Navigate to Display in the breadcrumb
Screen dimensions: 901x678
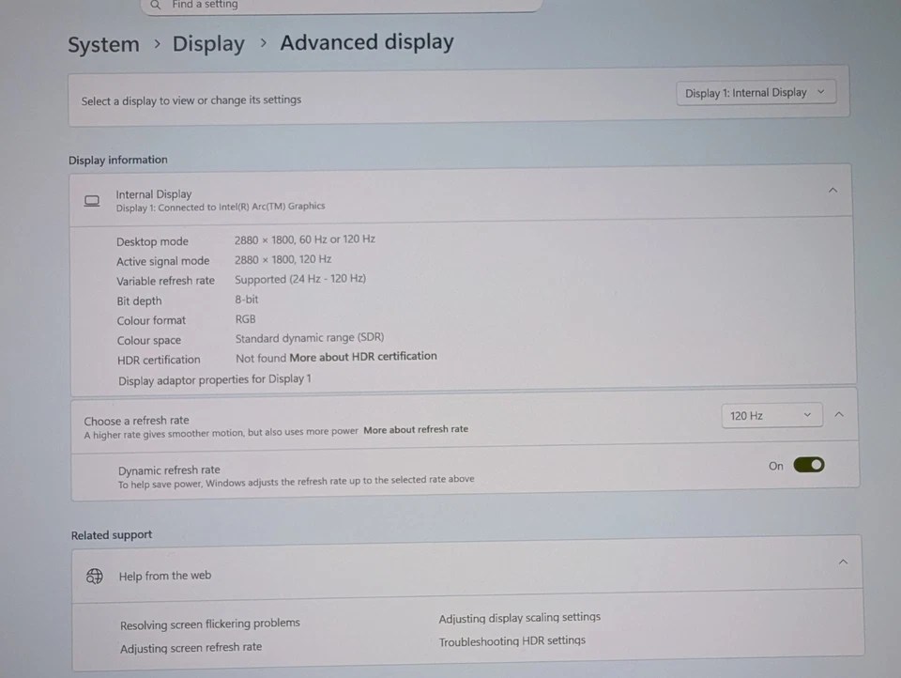(208, 44)
